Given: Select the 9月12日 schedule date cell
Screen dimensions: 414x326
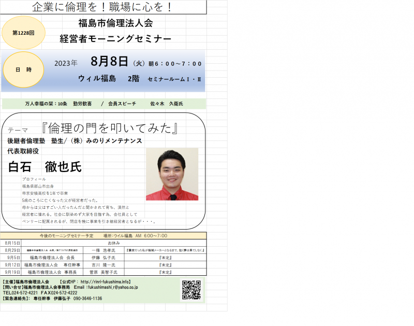Looking at the screenshot, I should point(12,264).
